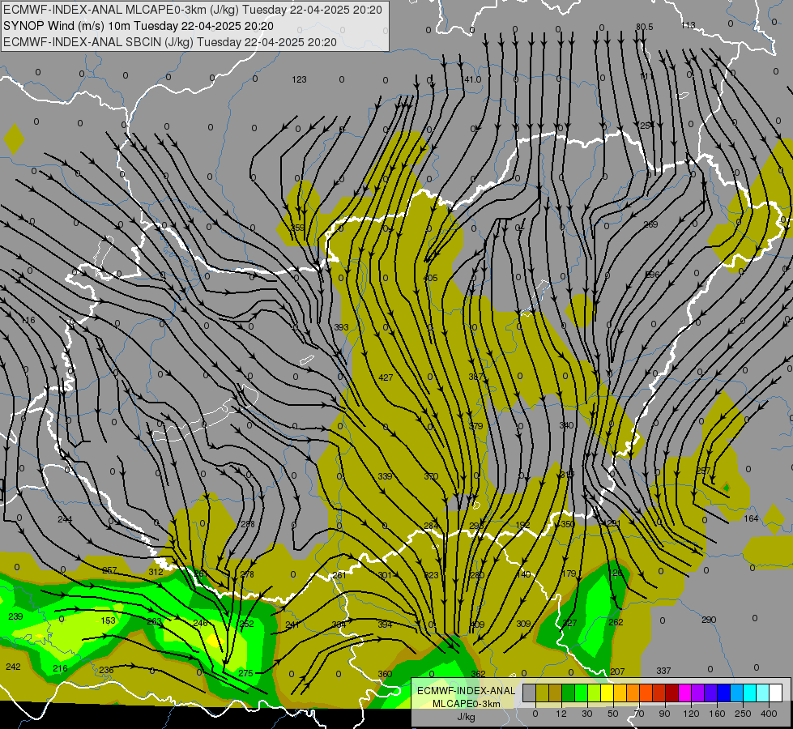793x729 pixels.
Task: Click the lime green legend swatch at 30
Action: (595, 693)
